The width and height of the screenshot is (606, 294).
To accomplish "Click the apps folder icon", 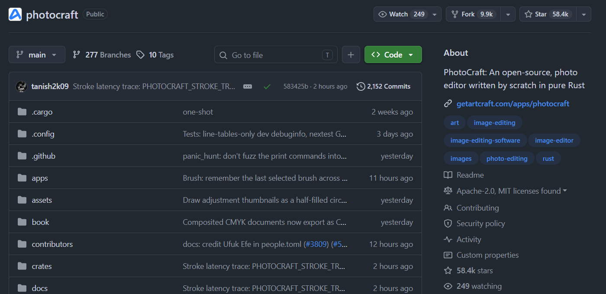I will click(x=22, y=178).
